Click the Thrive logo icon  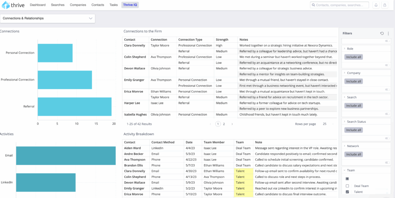(x=5, y=5)
